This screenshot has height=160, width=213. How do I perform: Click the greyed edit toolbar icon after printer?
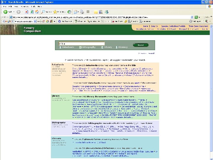88,12
